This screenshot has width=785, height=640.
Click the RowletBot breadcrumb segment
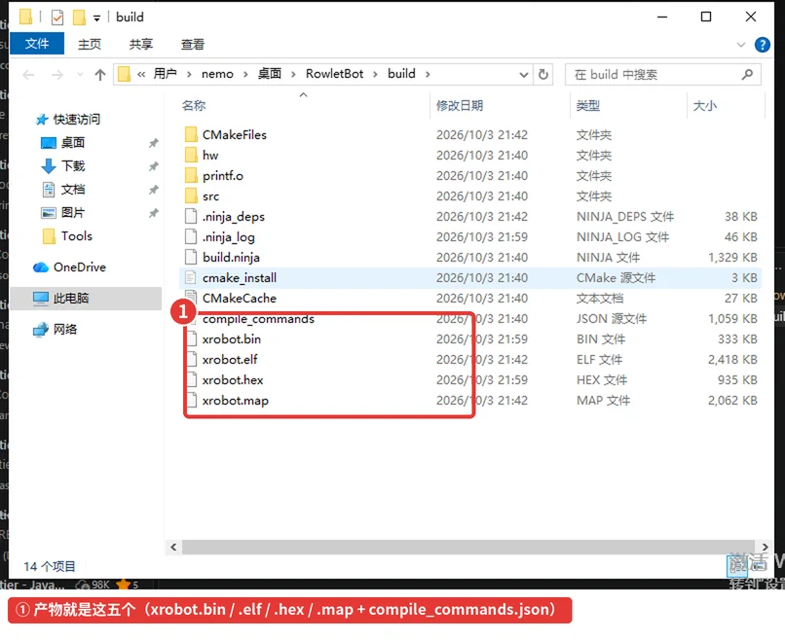(334, 74)
